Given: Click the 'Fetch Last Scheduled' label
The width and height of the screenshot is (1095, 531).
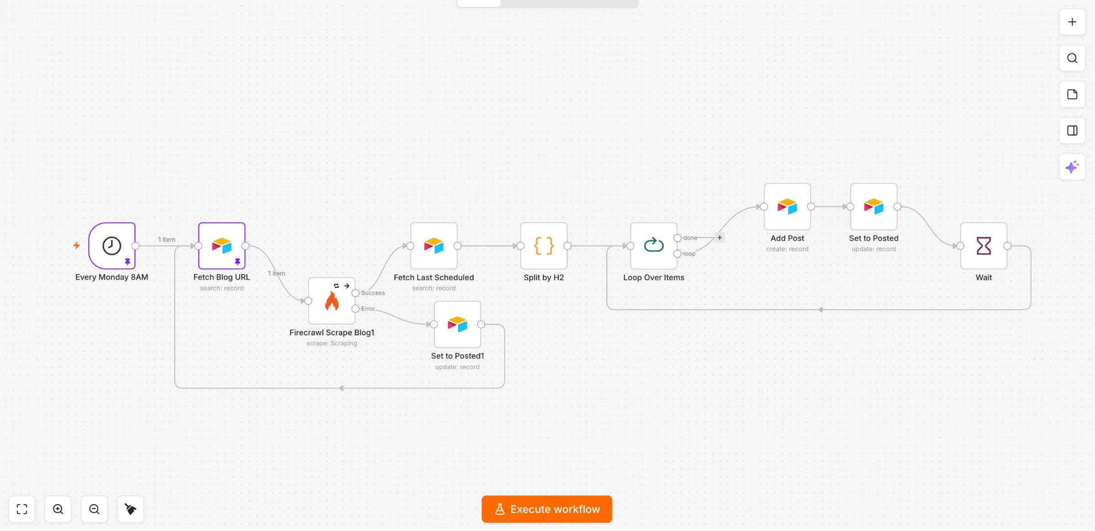Looking at the screenshot, I should click(x=434, y=277).
